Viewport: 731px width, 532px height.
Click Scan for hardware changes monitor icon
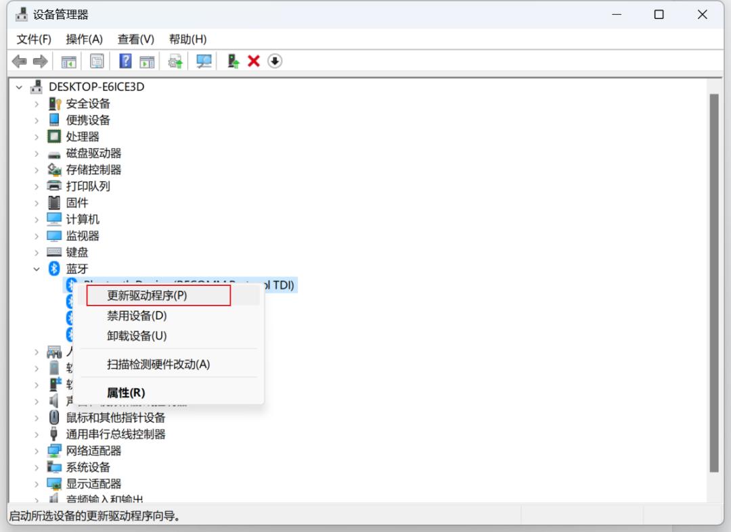pyautogui.click(x=204, y=62)
